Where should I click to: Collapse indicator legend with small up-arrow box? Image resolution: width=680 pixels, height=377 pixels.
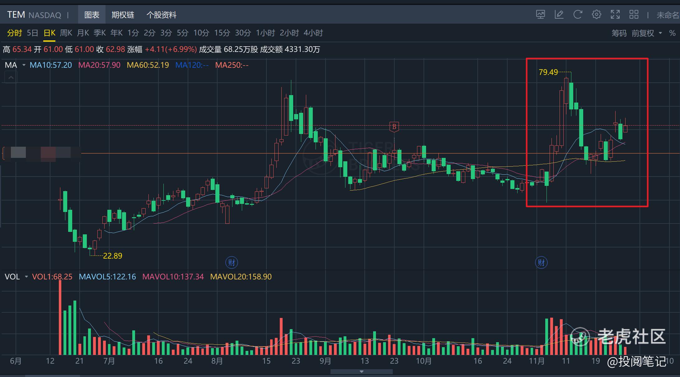pos(11,77)
